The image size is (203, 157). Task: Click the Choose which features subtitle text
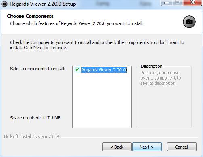pyautogui.click(x=77, y=23)
